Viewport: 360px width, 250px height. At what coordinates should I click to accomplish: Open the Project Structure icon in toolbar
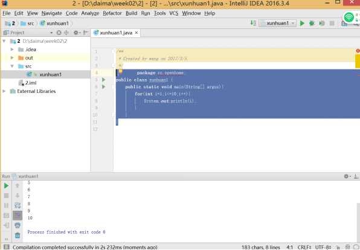pos(344,24)
